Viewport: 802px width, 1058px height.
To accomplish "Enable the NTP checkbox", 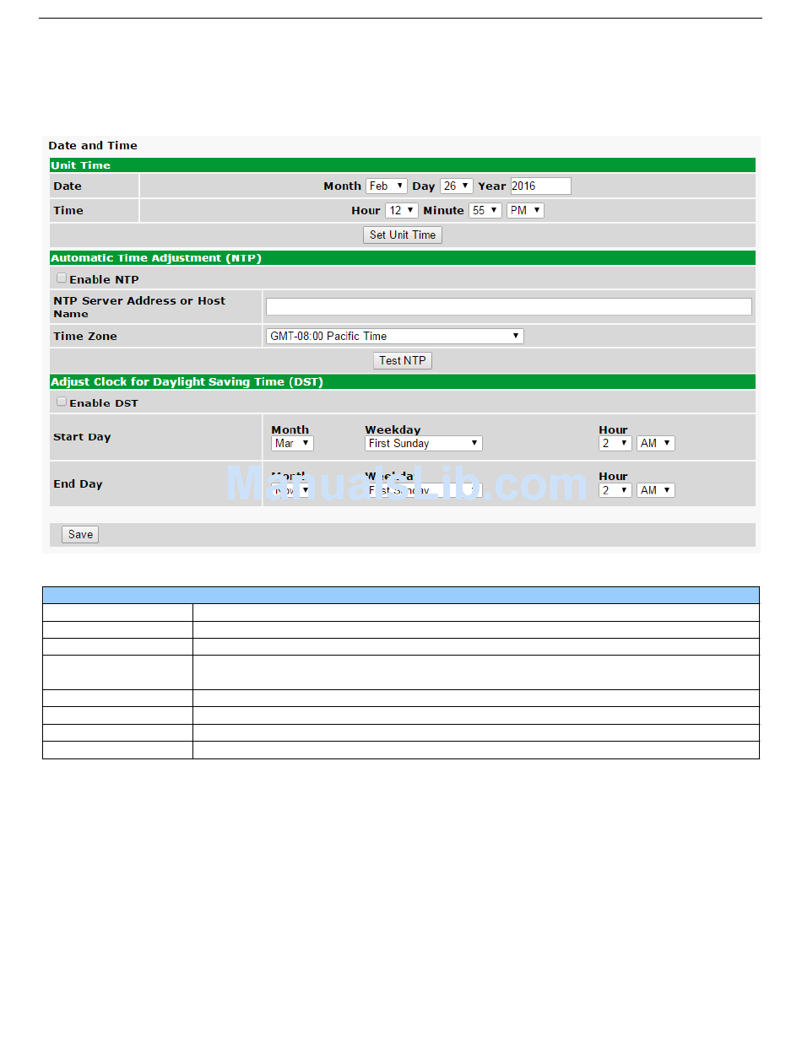I will tap(62, 278).
